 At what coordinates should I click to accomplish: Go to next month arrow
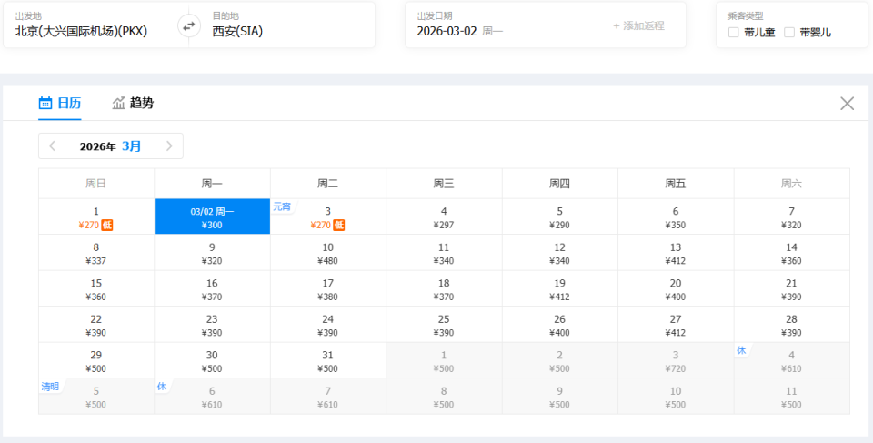[169, 146]
